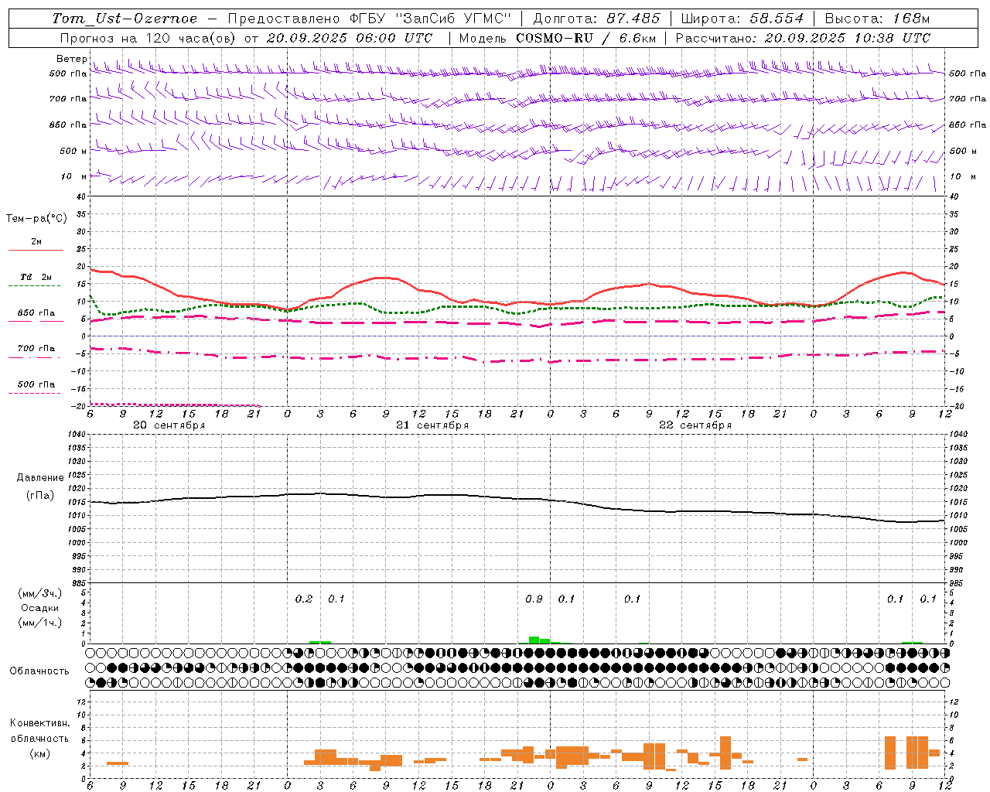Click the Конвективн. convective cloud label

coord(40,723)
